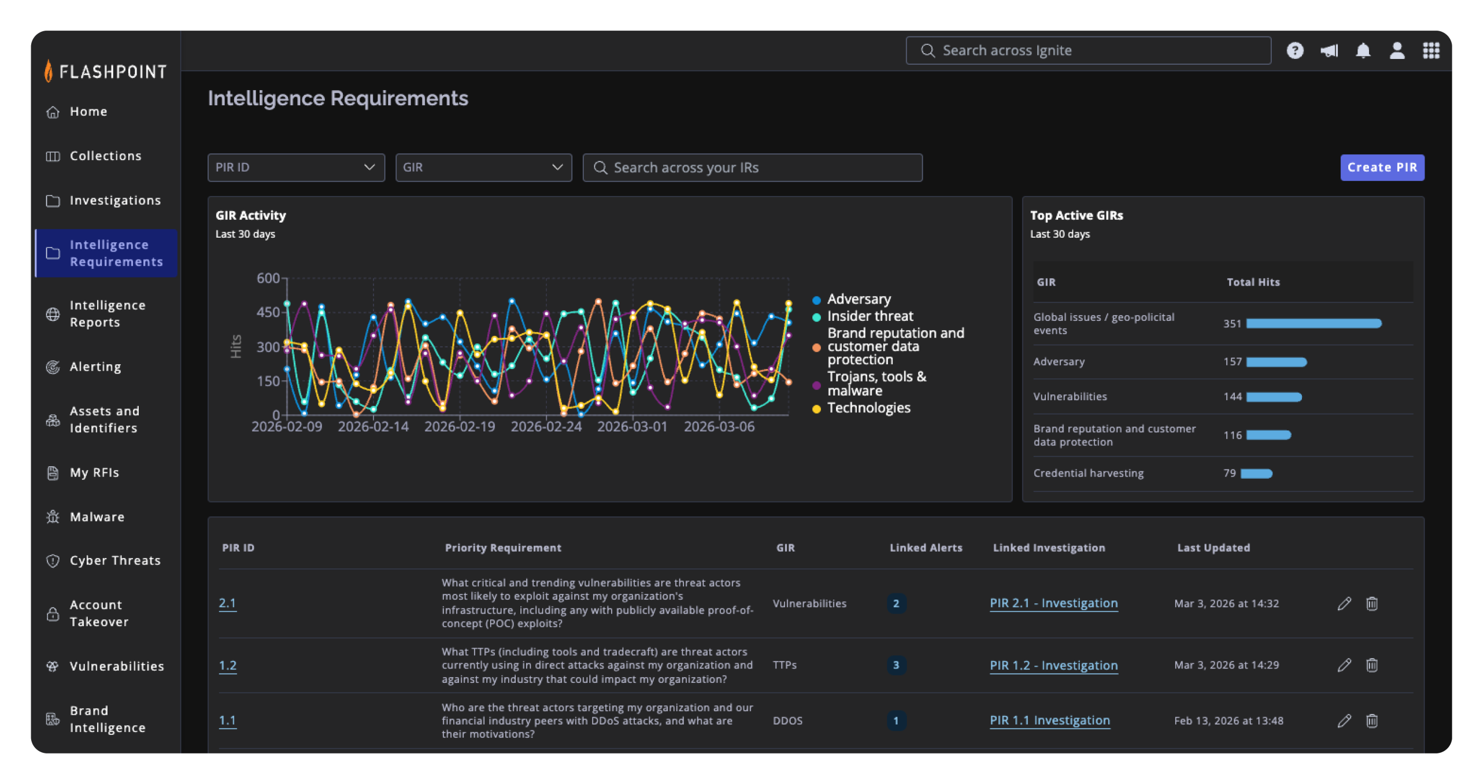This screenshot has width=1480, height=765.
Task: Go to Alerting in the sidebar
Action: [95, 367]
